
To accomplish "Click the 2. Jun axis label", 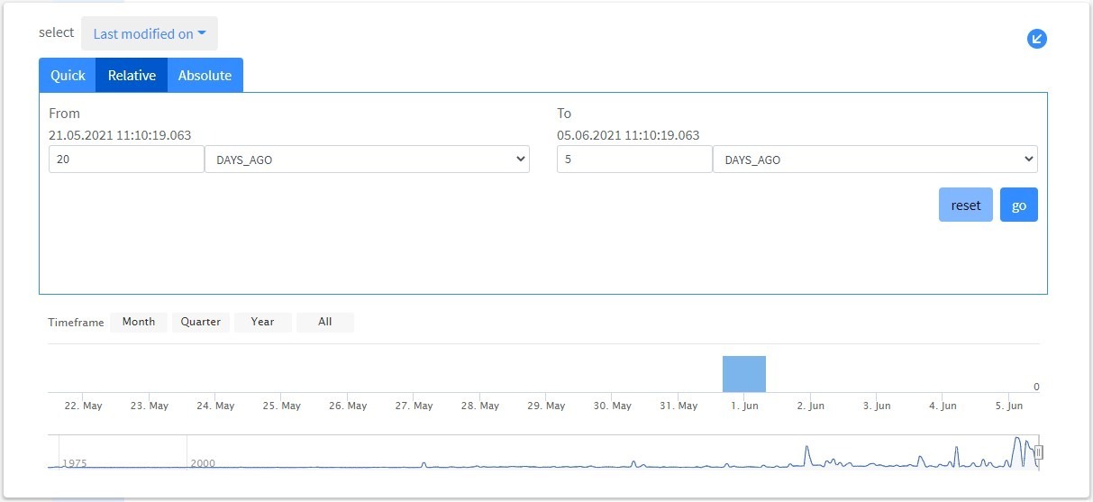I will tap(811, 406).
